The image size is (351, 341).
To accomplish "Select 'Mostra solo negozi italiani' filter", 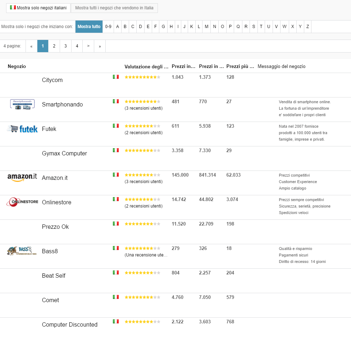I will (38, 8).
